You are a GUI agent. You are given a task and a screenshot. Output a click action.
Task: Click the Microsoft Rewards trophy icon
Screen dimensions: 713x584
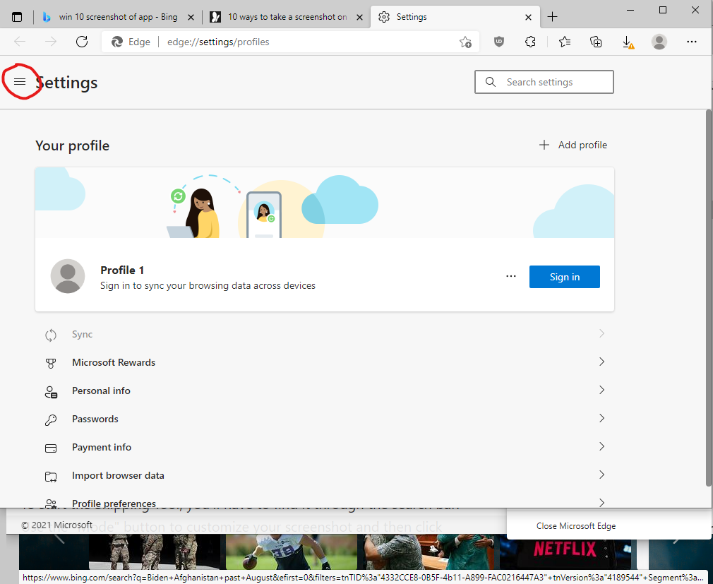point(51,364)
